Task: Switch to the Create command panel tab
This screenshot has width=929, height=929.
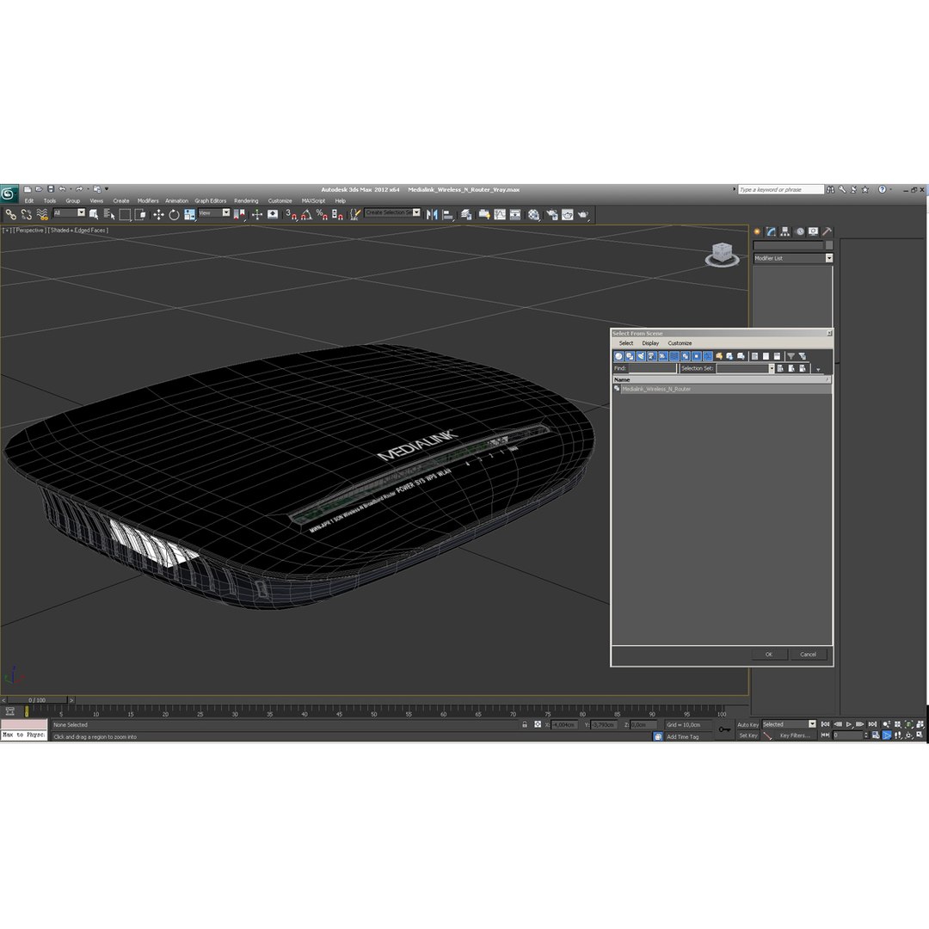Action: (757, 231)
